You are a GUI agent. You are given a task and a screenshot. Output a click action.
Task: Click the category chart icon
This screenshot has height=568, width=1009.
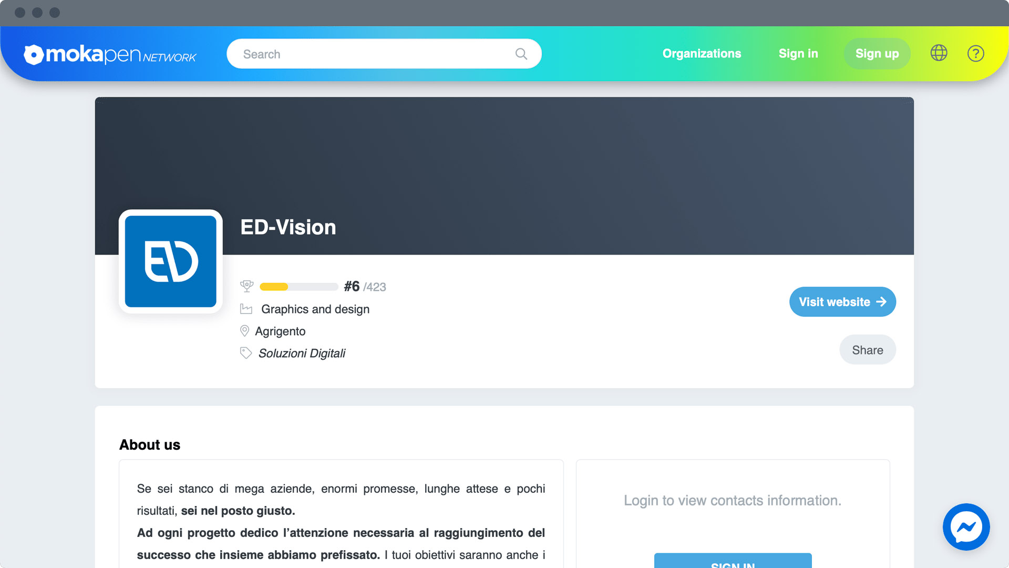(246, 309)
